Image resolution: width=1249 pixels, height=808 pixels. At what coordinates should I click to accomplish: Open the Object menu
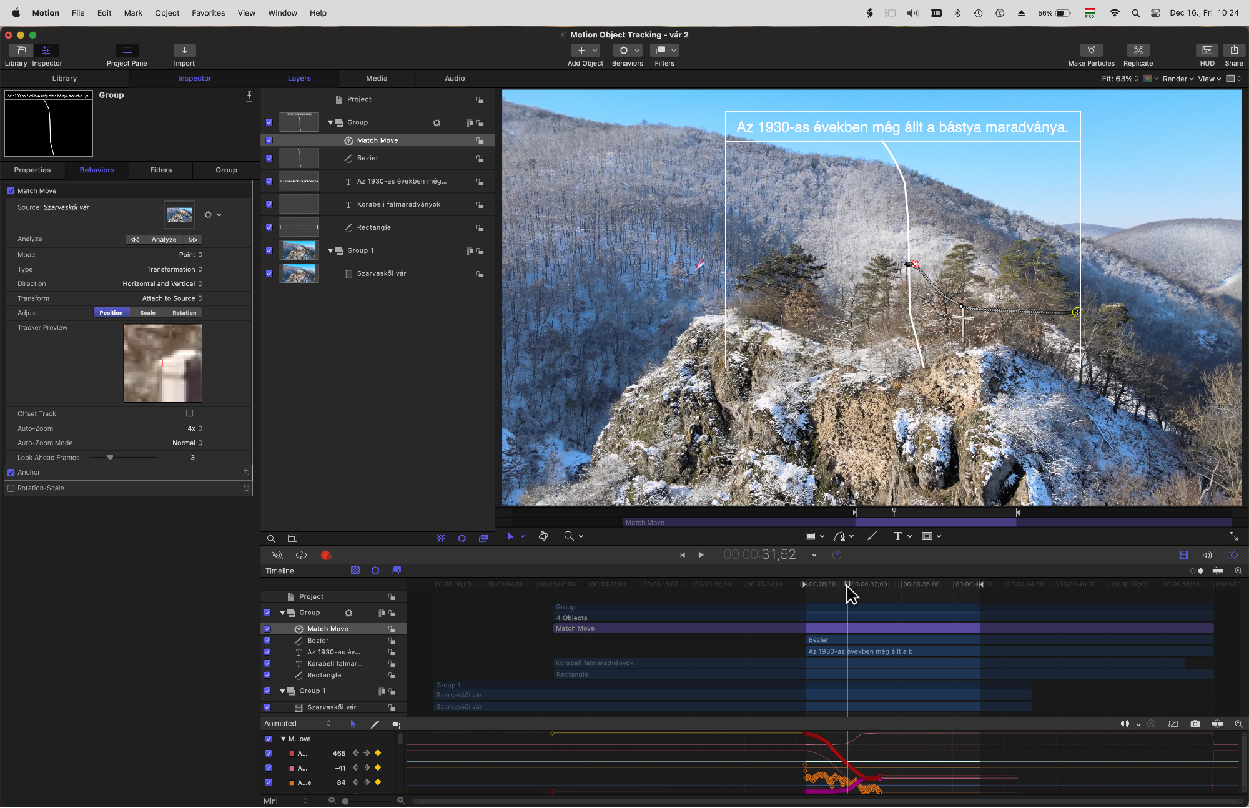coord(167,13)
